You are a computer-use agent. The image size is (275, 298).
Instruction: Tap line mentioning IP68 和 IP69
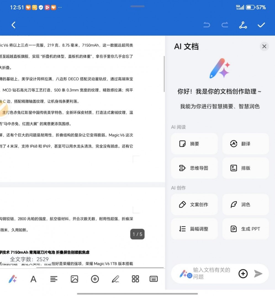(x=67, y=146)
